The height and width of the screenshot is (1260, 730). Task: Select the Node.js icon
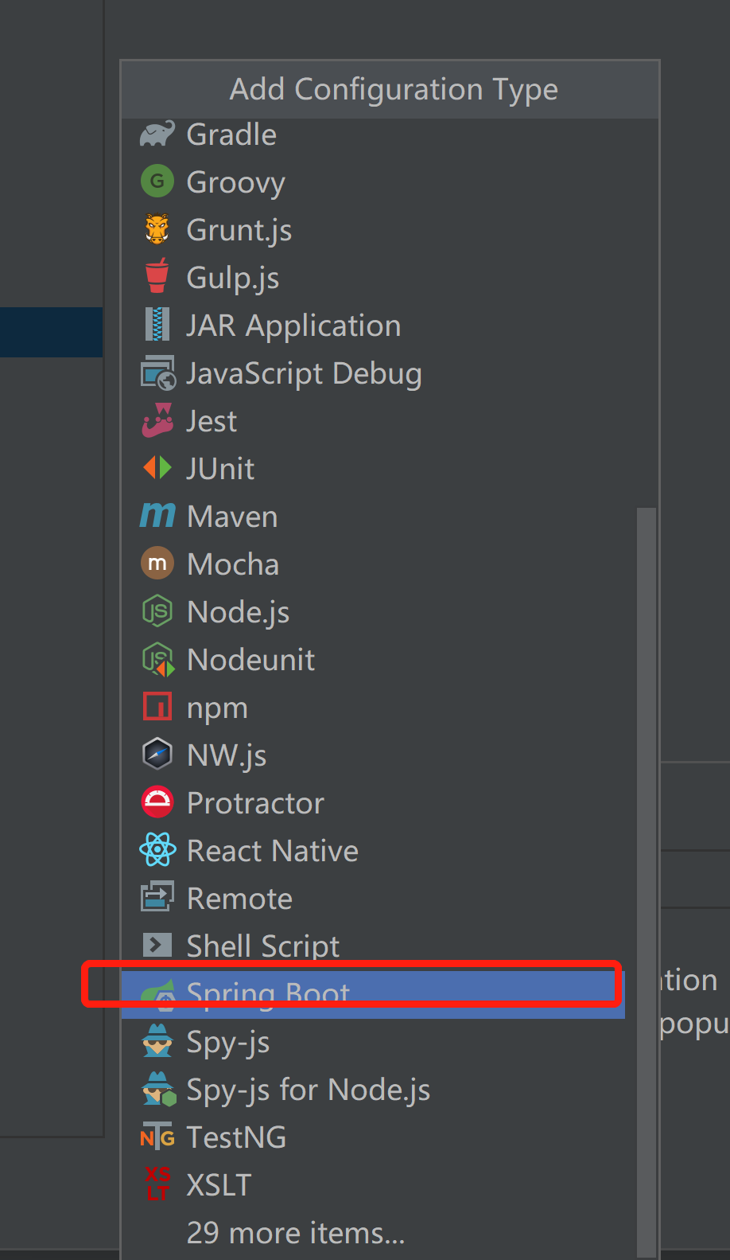tap(157, 611)
